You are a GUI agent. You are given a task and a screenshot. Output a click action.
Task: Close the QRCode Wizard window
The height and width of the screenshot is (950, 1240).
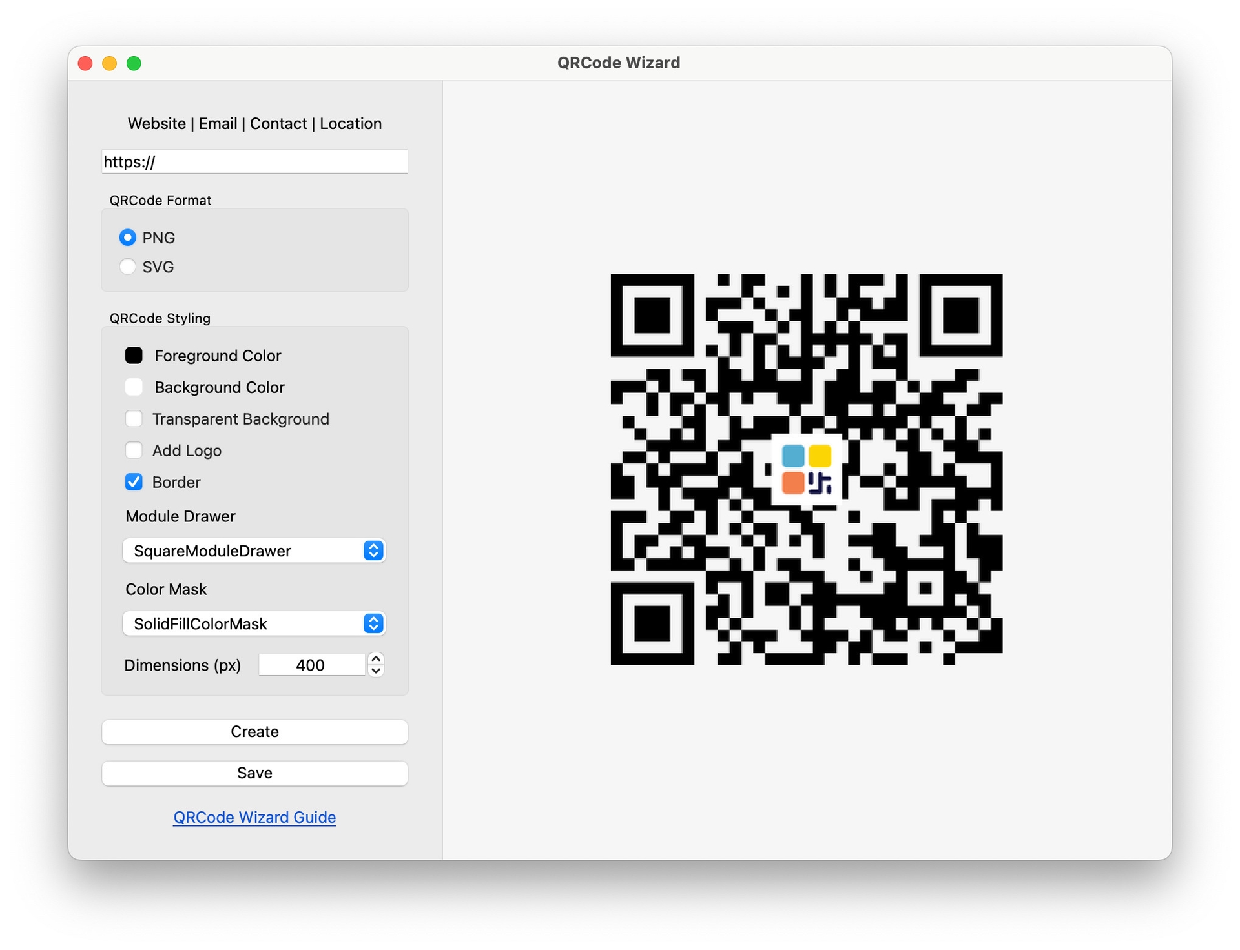click(x=85, y=63)
